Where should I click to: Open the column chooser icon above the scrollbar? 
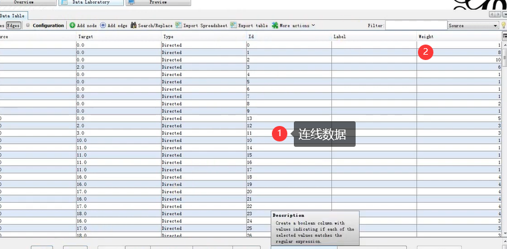click(505, 36)
